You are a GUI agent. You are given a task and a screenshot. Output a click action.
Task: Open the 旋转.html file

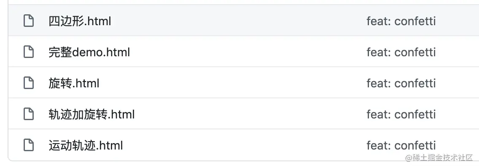[x=74, y=84]
